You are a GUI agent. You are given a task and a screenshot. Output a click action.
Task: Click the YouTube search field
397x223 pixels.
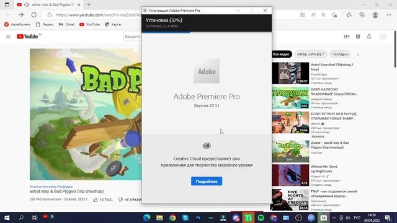[132, 37]
